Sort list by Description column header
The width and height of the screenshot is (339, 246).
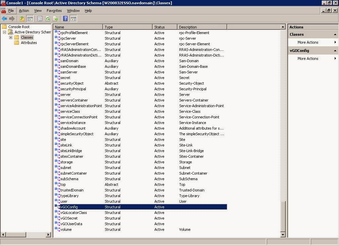point(202,27)
